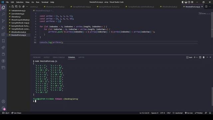The height and width of the screenshot is (120, 213).
Task: Open UTF-8 encoding selector
Action: pos(162,113)
